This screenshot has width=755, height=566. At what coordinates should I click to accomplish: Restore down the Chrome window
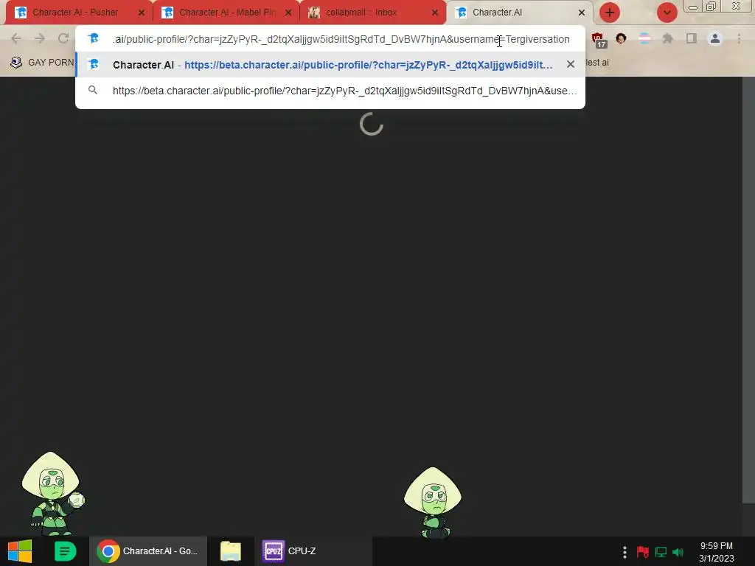point(711,7)
